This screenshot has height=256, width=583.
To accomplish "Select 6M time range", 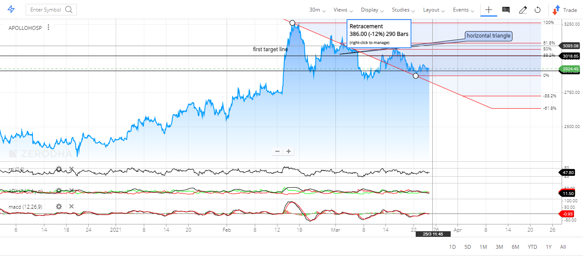I will tap(515, 247).
